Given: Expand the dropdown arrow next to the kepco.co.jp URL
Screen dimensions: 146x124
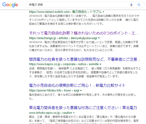Looking at the screenshot, I should tap(100, 64).
